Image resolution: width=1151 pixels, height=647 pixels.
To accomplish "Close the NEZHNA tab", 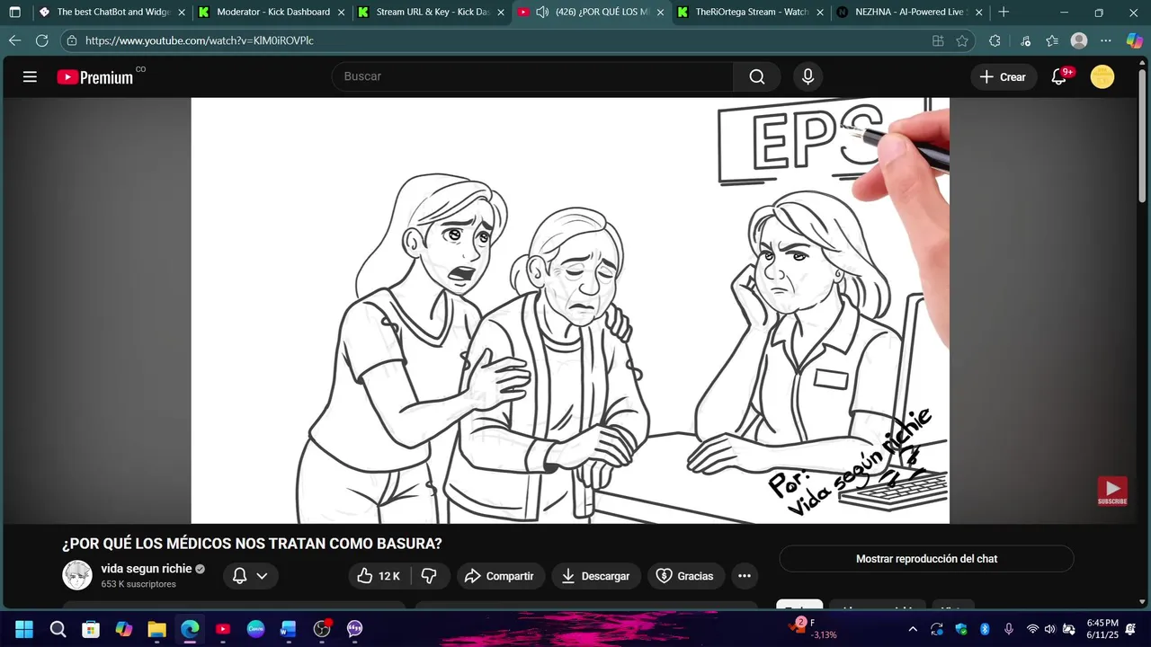I will click(978, 13).
